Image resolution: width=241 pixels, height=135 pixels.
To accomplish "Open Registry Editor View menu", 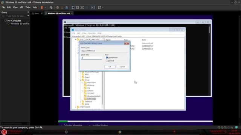I will pos(84,33).
